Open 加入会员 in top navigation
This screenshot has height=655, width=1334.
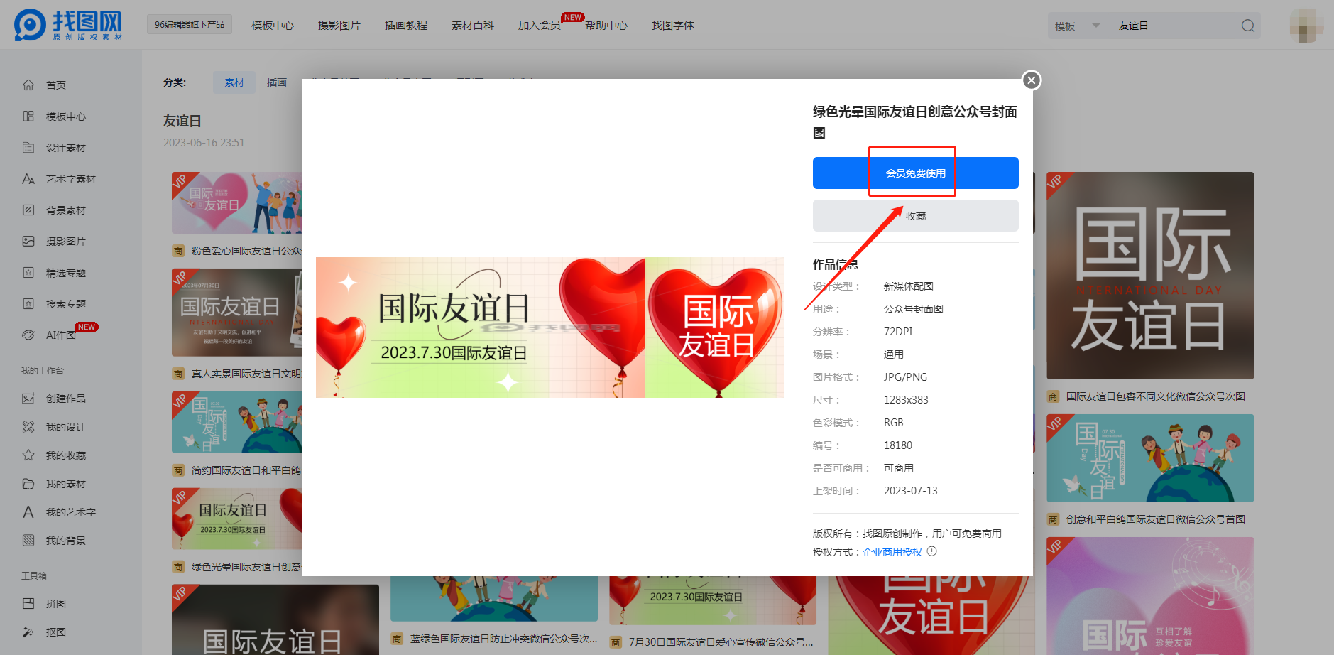(x=539, y=26)
